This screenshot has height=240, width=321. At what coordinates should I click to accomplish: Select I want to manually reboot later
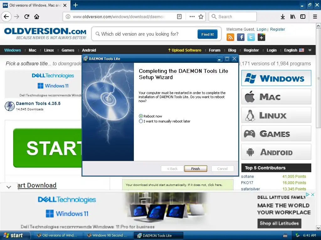coord(141,121)
